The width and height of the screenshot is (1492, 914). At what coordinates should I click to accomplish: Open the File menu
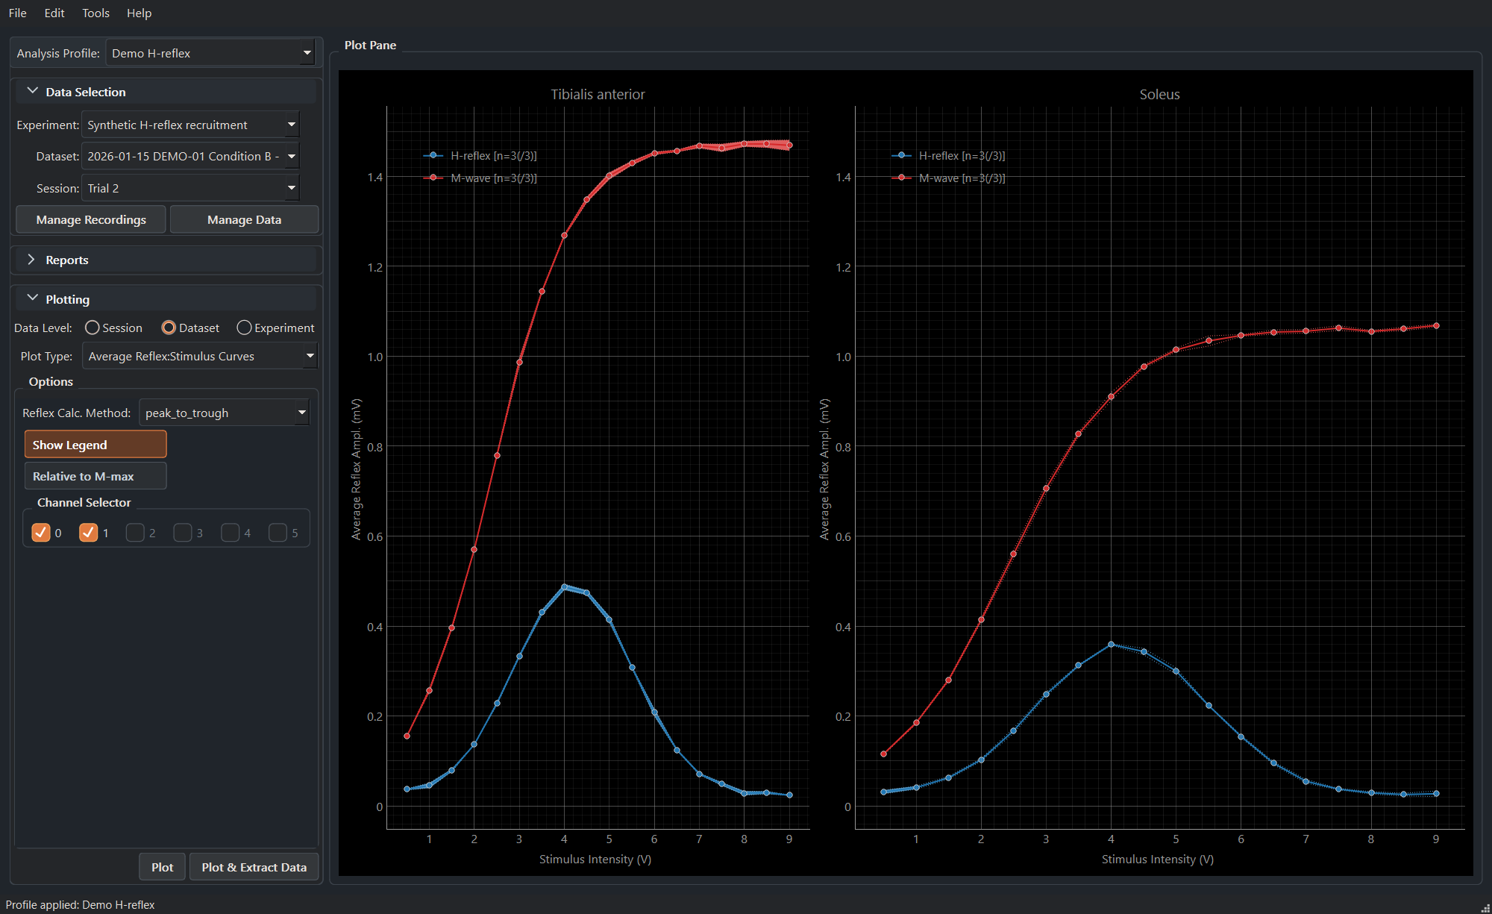[17, 13]
